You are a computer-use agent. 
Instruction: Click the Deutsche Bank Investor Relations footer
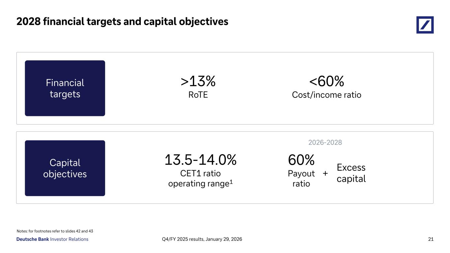click(52, 239)
